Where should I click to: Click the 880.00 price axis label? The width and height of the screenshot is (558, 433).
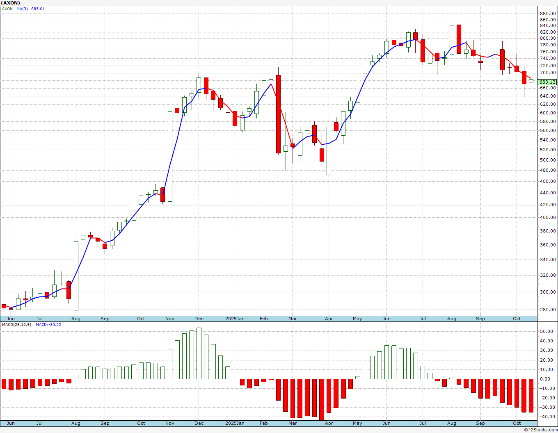548,14
